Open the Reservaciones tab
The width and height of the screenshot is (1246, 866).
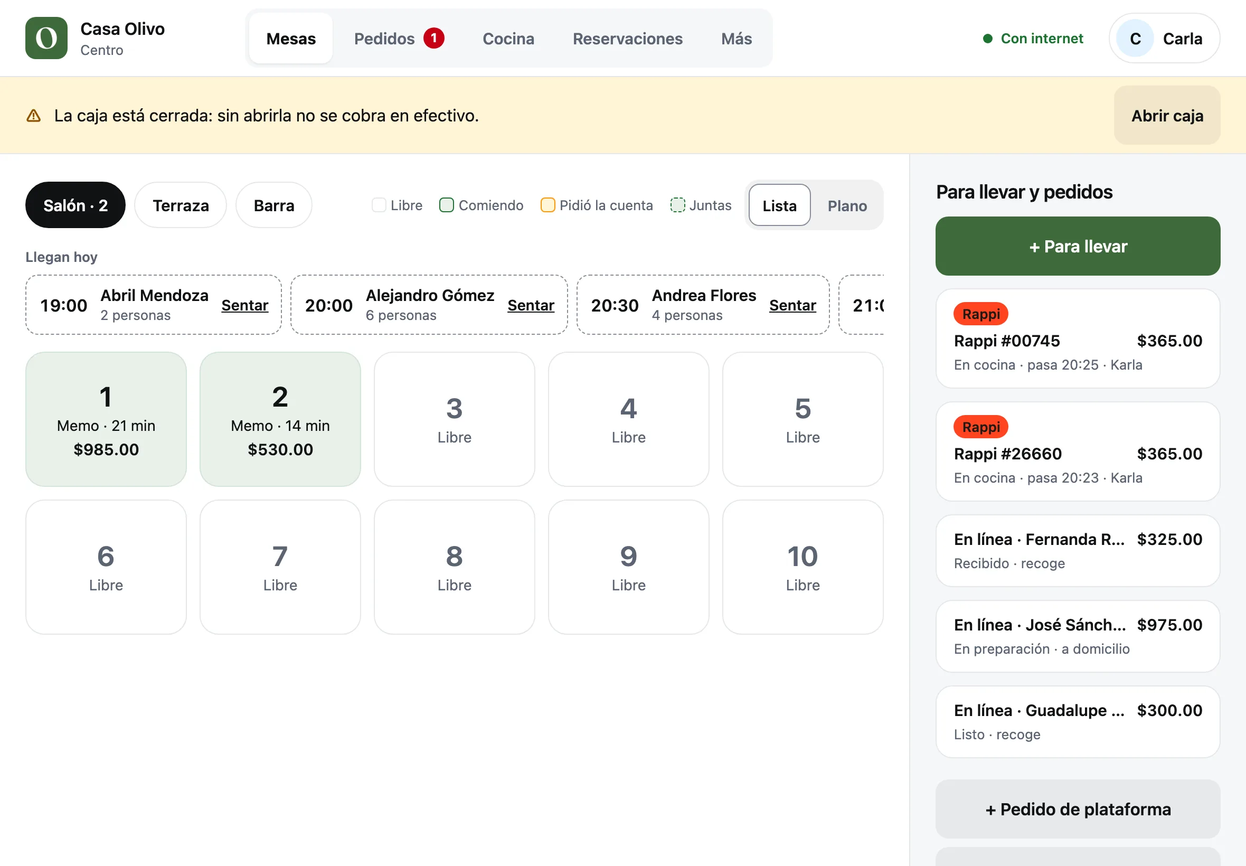(x=628, y=39)
